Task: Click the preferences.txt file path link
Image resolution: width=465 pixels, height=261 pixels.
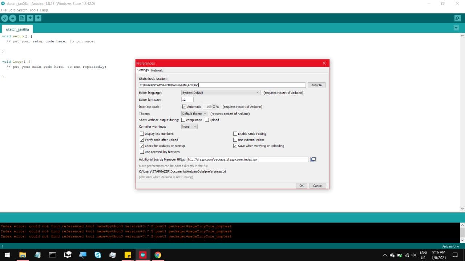Action: [x=182, y=171]
